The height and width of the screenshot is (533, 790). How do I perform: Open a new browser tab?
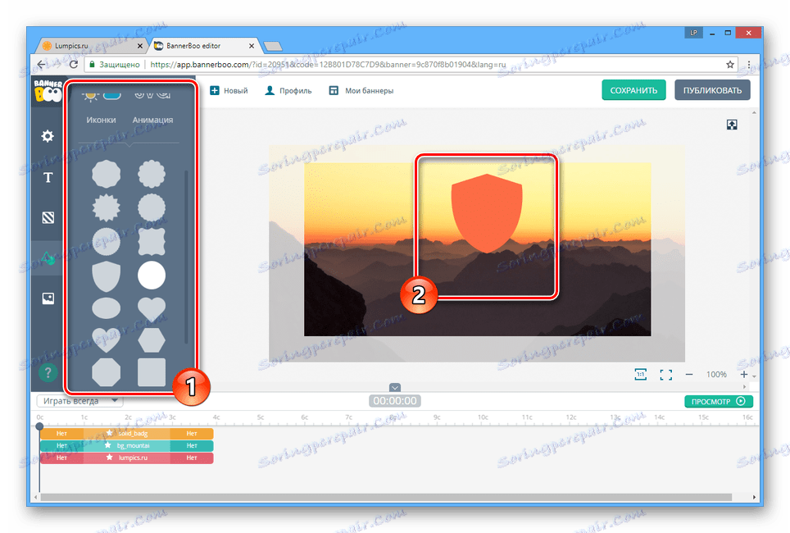click(273, 47)
